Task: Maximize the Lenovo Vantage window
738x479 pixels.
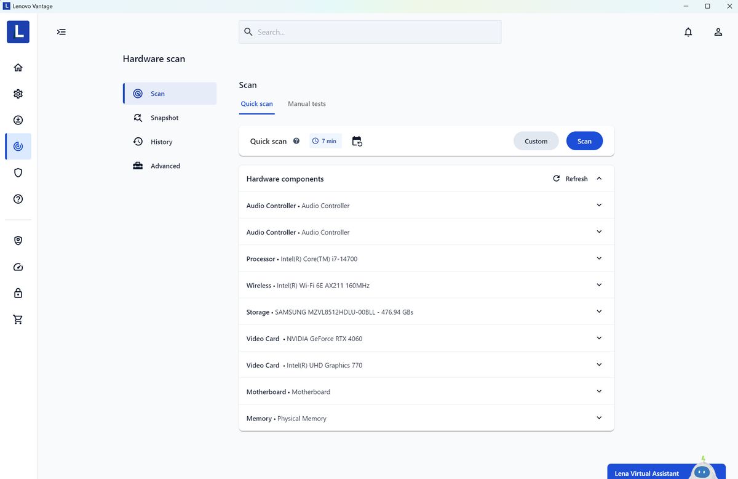Action: (707, 6)
